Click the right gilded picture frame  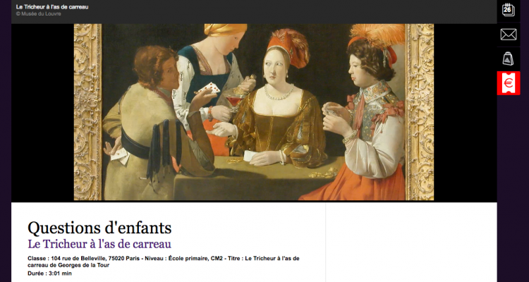tap(420, 112)
